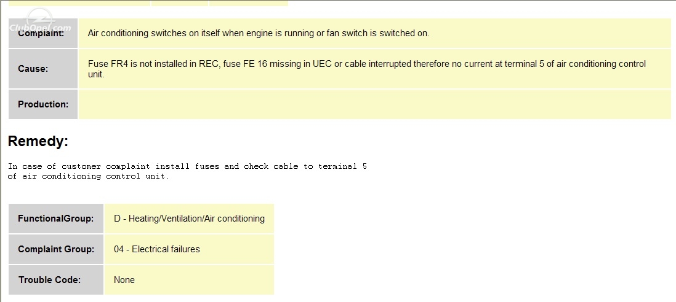676x302 pixels.
Task: Select the Complaint Group label cell
Action: coord(56,249)
